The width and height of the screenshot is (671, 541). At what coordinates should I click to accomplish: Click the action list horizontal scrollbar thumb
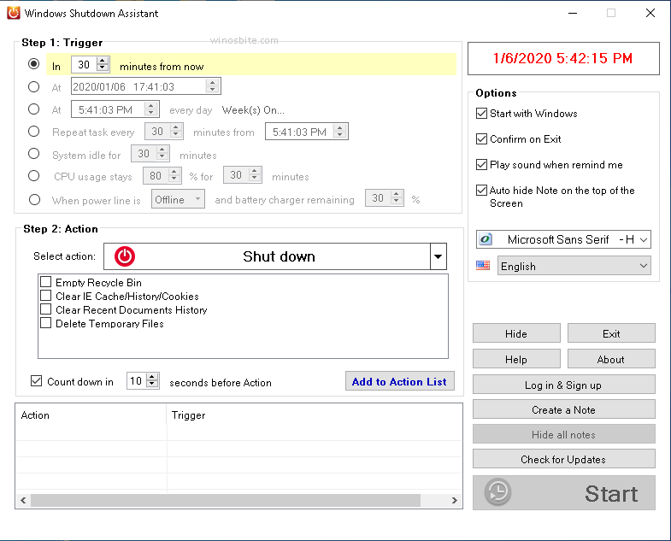pyautogui.click(x=226, y=500)
